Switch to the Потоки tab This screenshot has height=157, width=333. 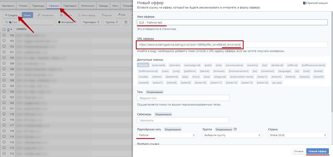[x=23, y=6]
